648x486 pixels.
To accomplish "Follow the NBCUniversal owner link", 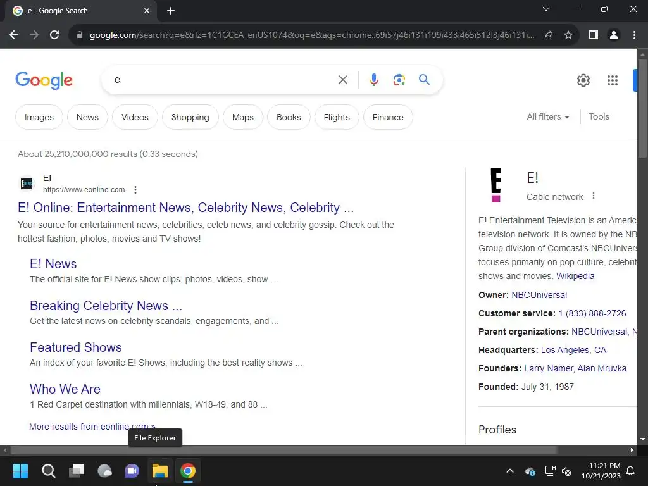I will [x=539, y=295].
